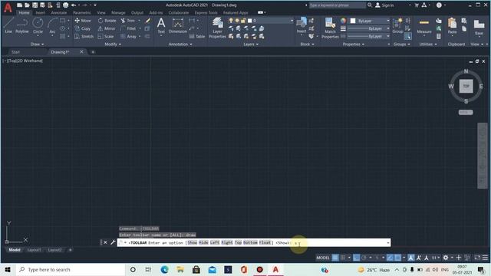Switch to the Start file tab
491x276 pixels.
point(15,52)
